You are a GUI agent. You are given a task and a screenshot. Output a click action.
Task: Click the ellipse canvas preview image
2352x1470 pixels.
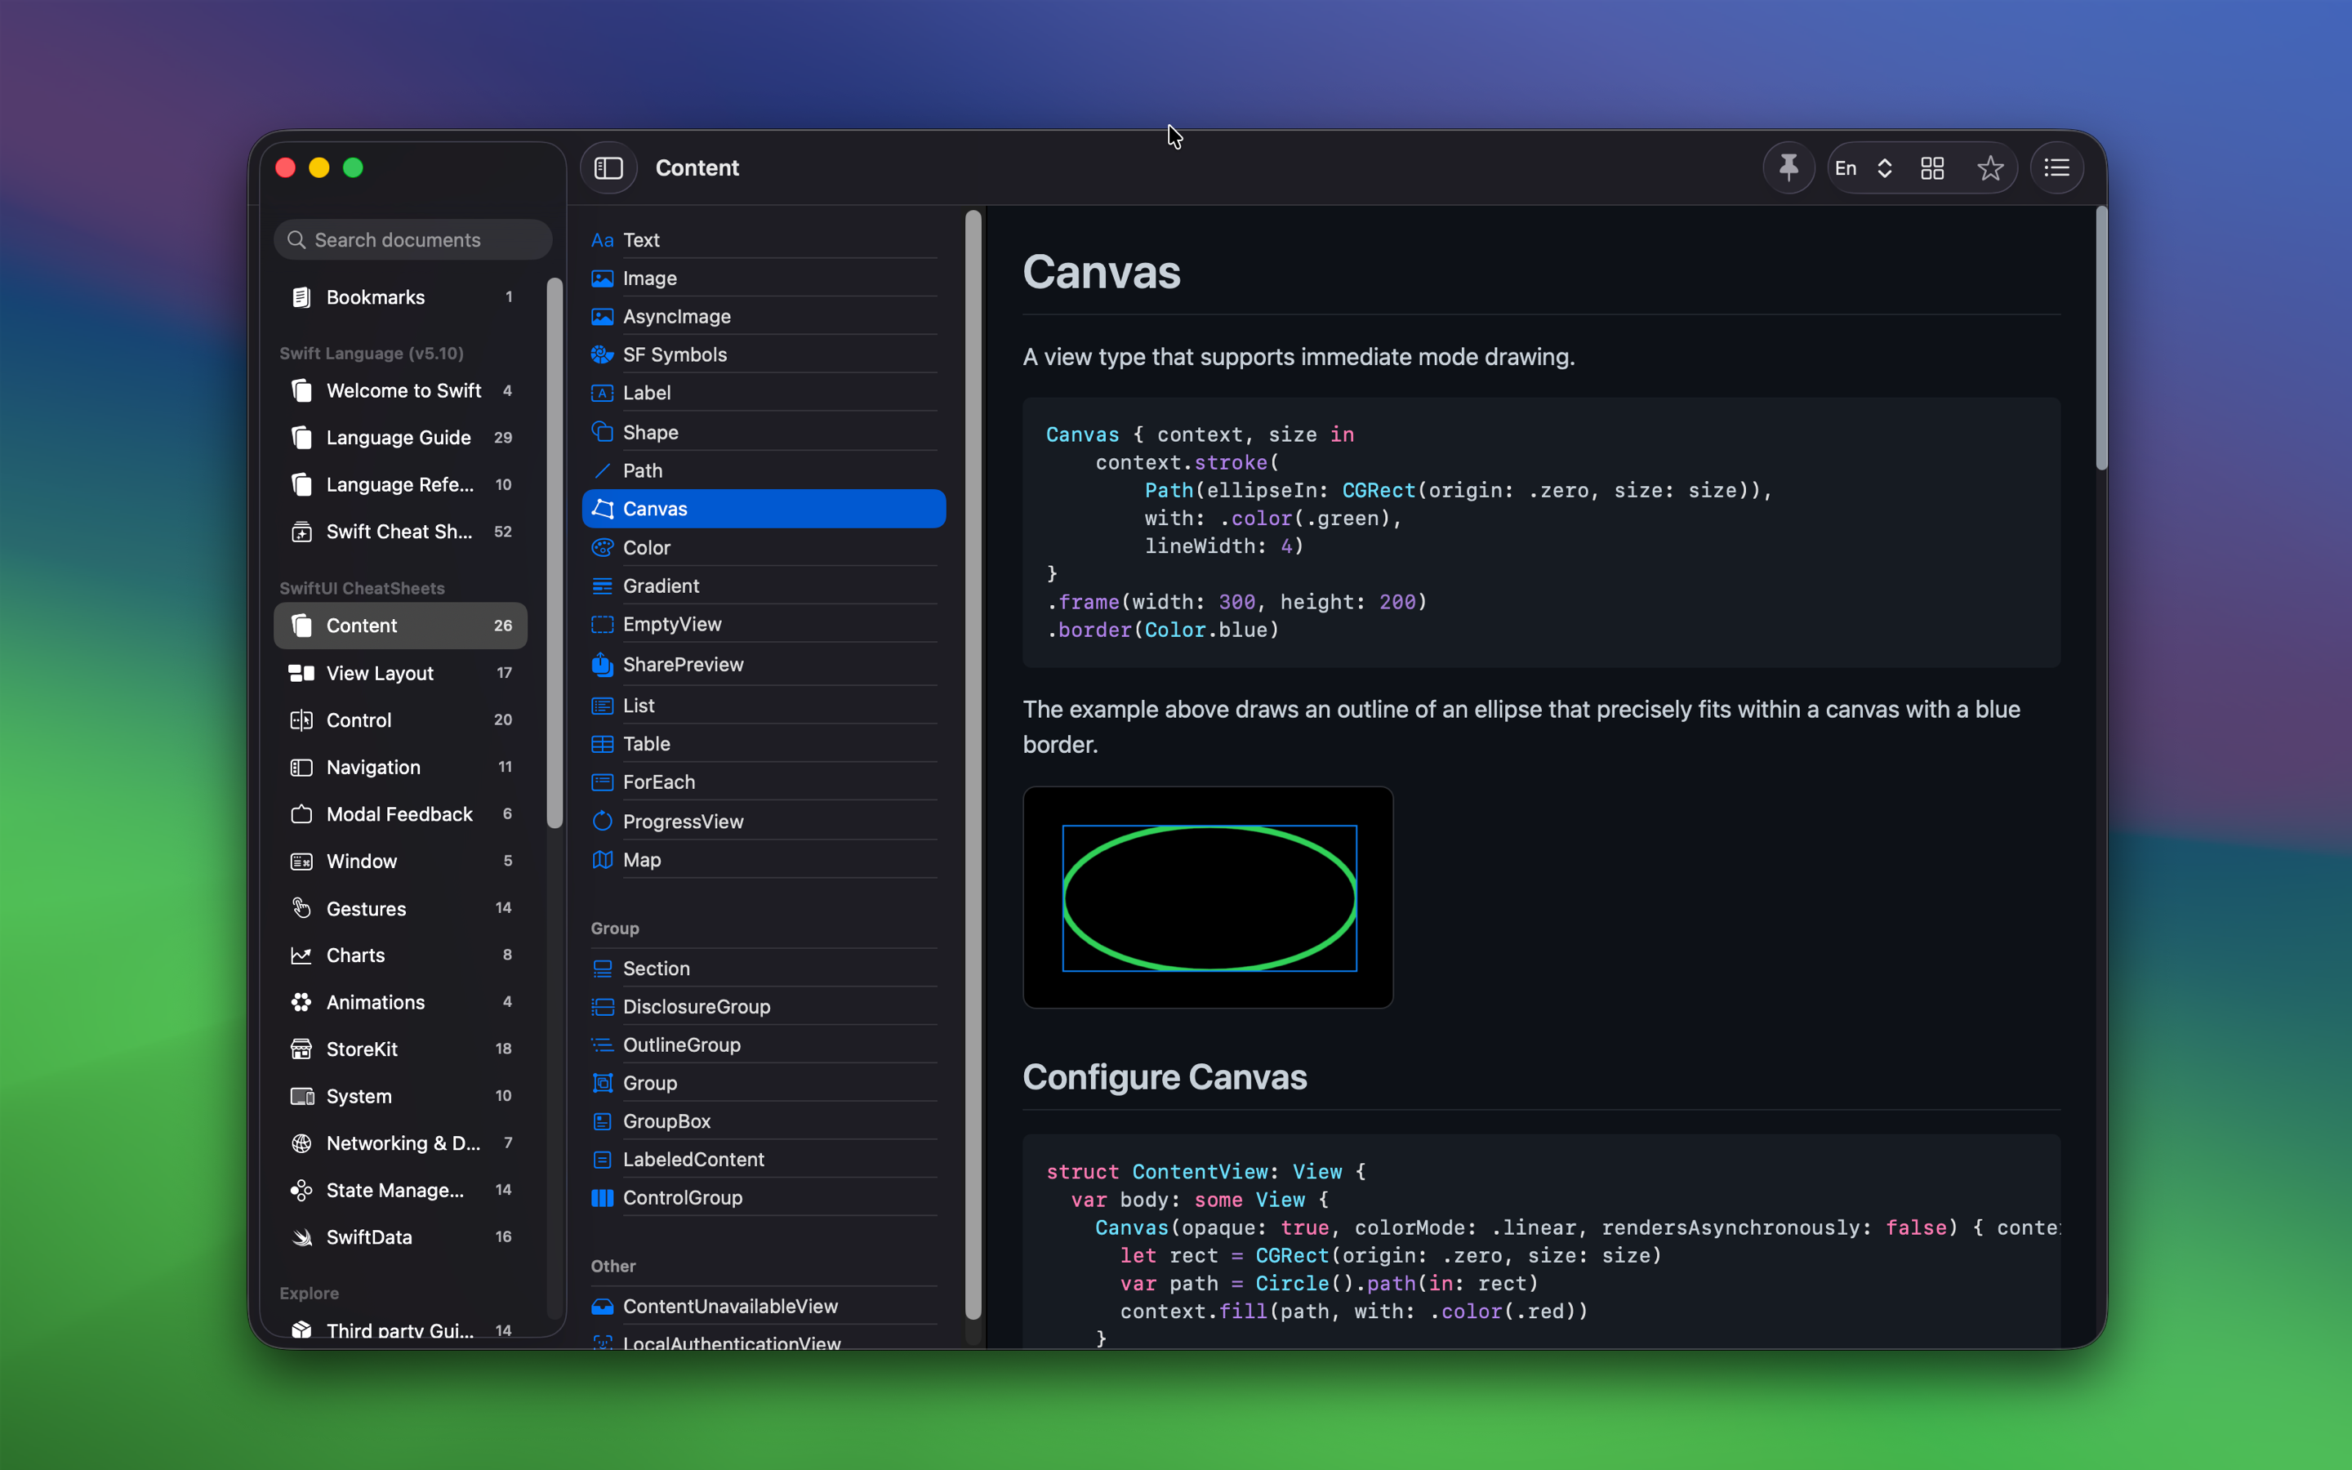1208,898
